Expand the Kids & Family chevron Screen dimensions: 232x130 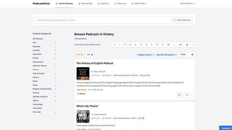(x=55, y=74)
